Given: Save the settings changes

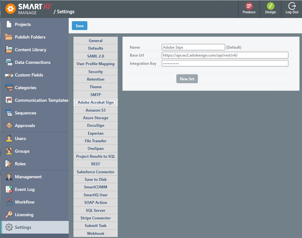Looking at the screenshot, I should tap(79, 26).
